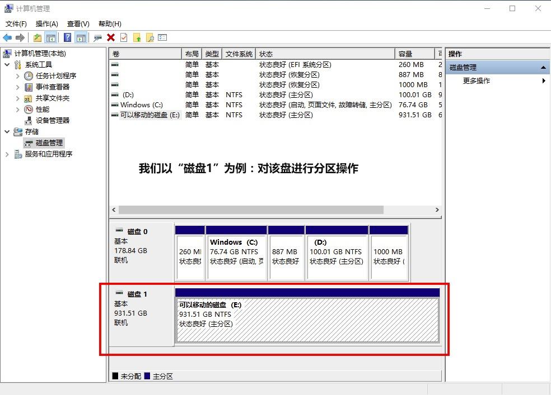
Task: Click the 文件(F) menu item
Action: (16, 23)
